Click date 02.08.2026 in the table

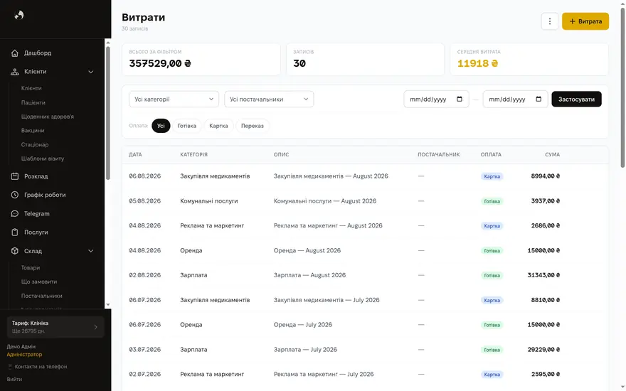pos(145,275)
